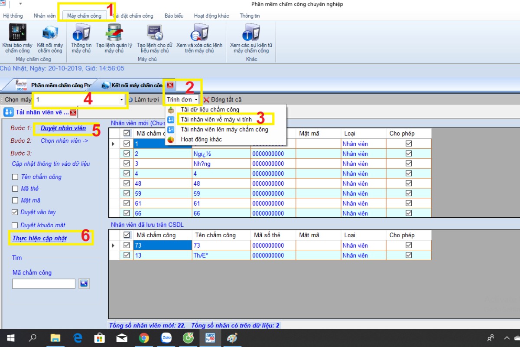Close the Kết nối máy chấm công tab

point(170,85)
